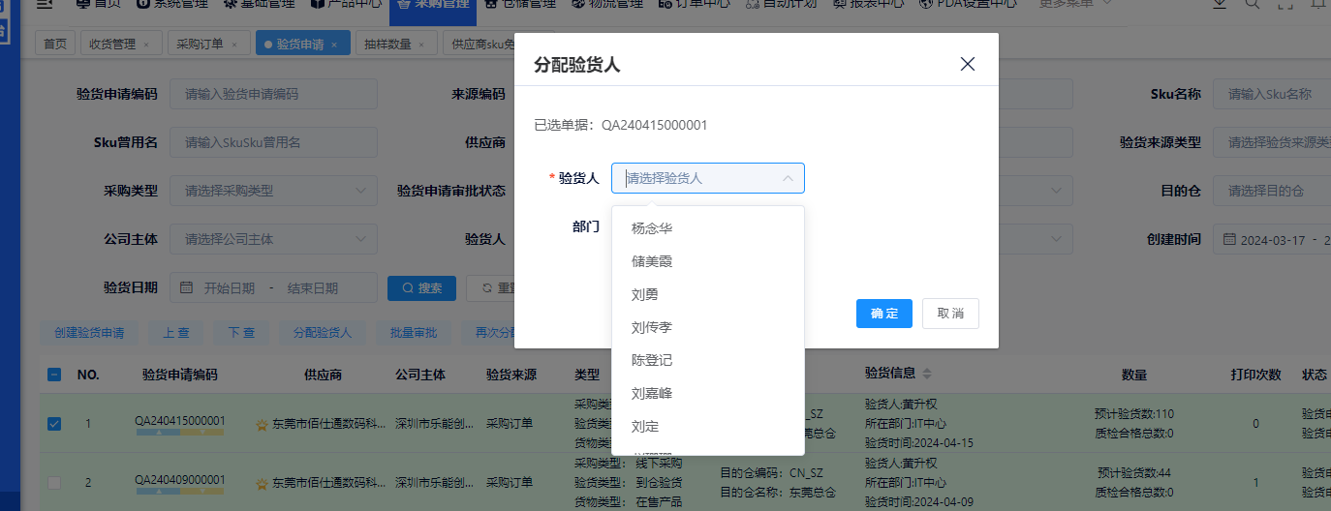
Task: Open the 物流管理 top menu
Action: [608, 4]
